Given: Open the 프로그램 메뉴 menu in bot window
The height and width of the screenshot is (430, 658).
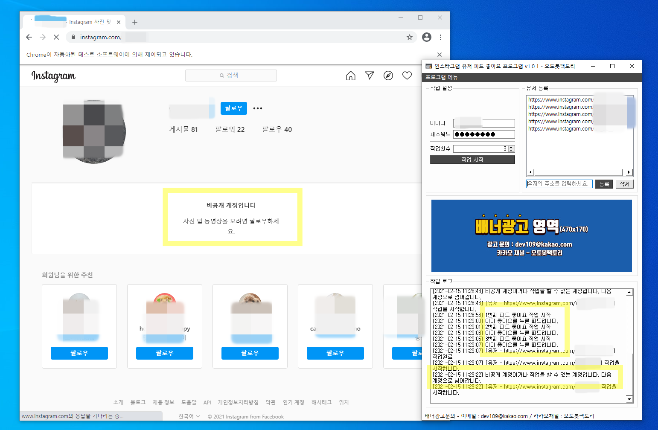Looking at the screenshot, I should [x=441, y=77].
